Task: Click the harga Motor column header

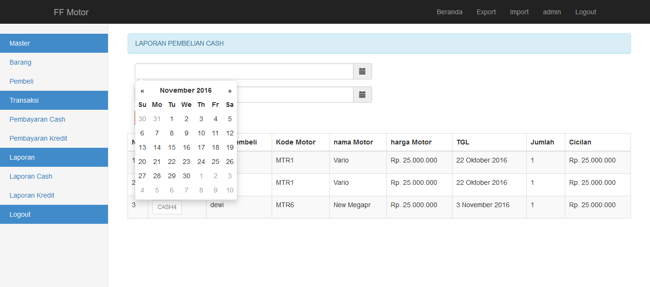Action: [x=419, y=142]
